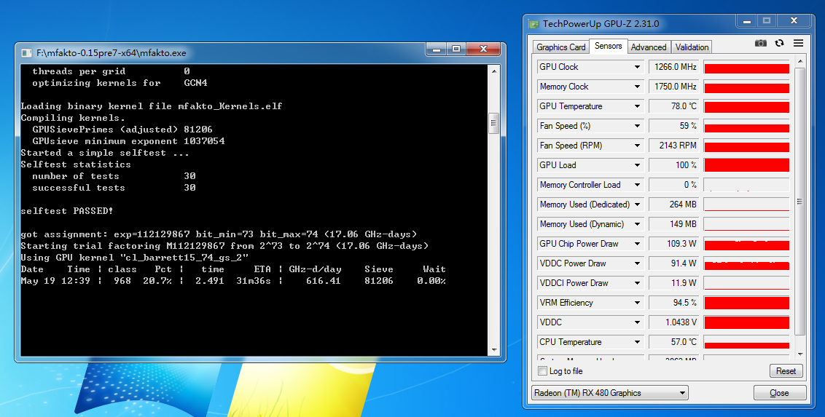Click the 264 MB dedicated memory value

pyautogui.click(x=674, y=204)
